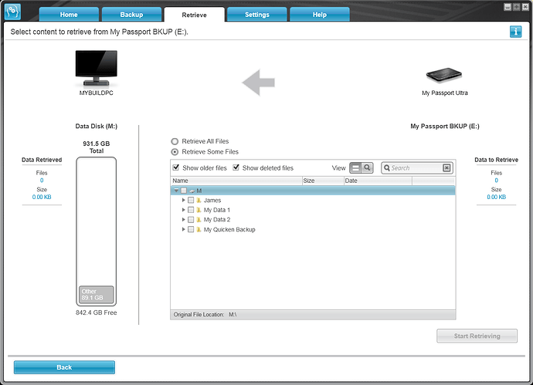Expand the My Data 2 folder
Image resolution: width=533 pixels, height=385 pixels.
(183, 220)
